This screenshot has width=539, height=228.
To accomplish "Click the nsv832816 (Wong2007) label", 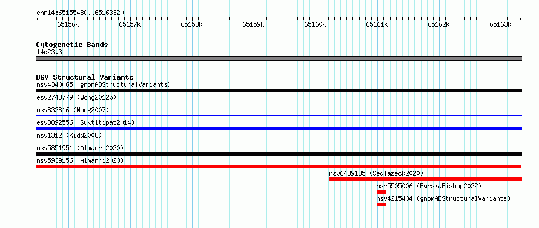I will click(x=73, y=110).
